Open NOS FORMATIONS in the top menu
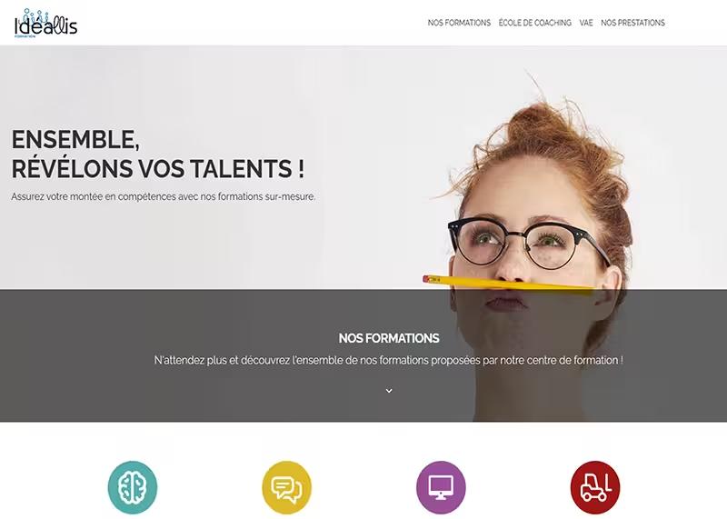The image size is (727, 519). [x=459, y=23]
